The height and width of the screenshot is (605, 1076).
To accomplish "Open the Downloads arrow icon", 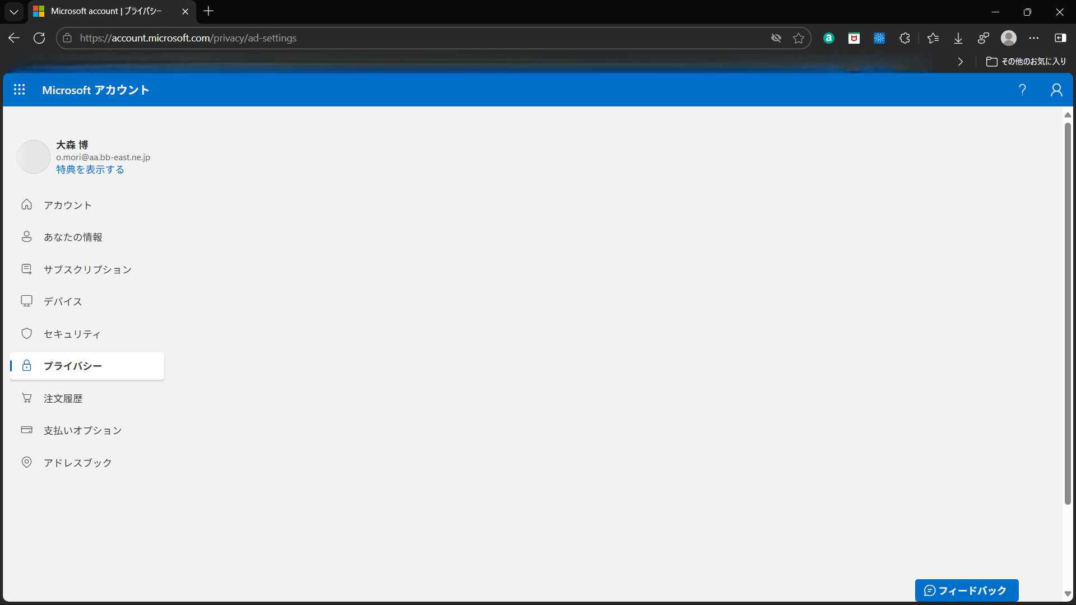I will (958, 38).
